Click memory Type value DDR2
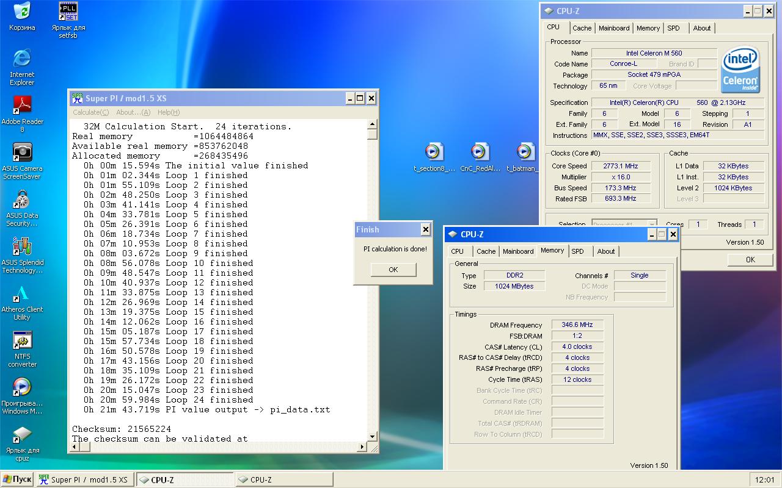 [x=515, y=275]
